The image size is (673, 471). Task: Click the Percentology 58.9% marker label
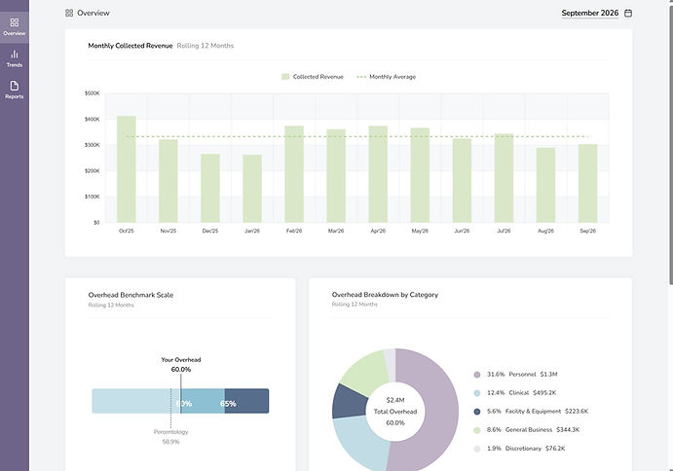170,437
